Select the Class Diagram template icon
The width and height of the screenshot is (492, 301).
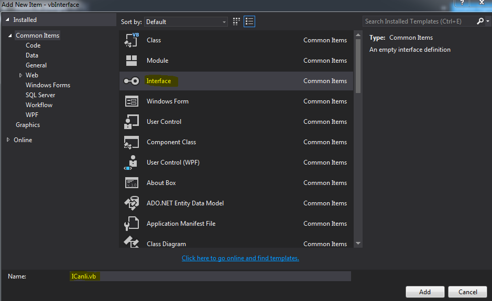coord(132,242)
